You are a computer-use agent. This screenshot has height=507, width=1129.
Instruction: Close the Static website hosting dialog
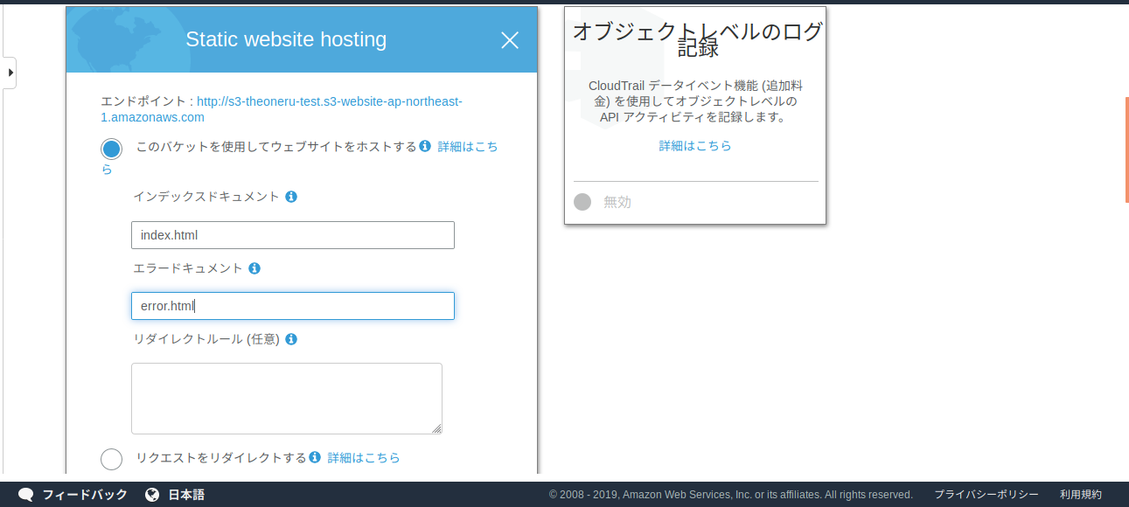pos(510,39)
